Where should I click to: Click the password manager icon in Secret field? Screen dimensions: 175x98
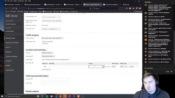[103, 66]
